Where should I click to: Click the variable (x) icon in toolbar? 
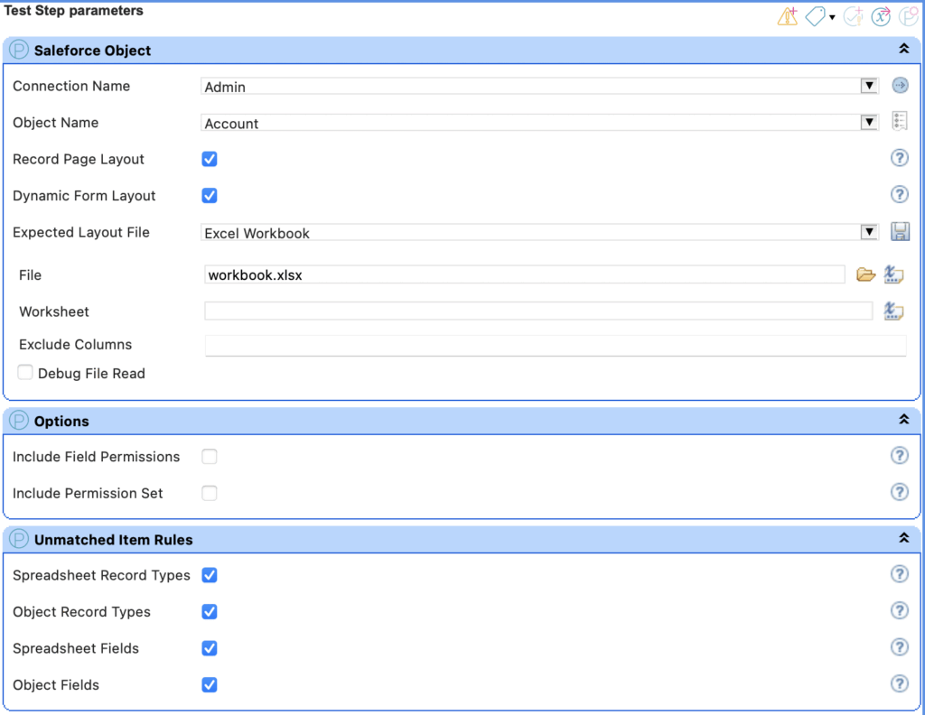tap(880, 17)
